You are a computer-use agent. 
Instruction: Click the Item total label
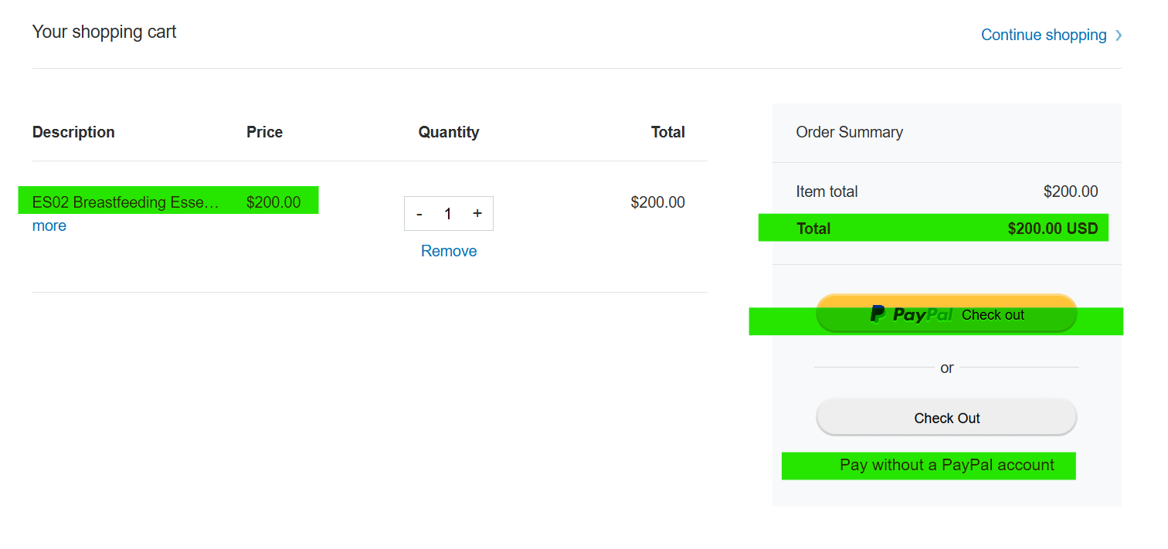pyautogui.click(x=827, y=191)
